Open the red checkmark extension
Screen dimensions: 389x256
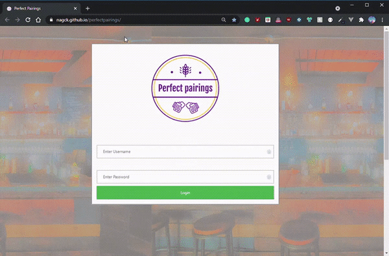point(257,20)
